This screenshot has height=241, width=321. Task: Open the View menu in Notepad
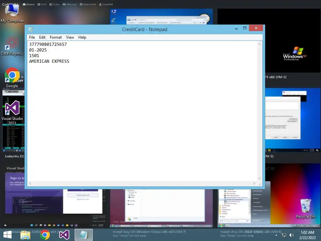tap(70, 37)
